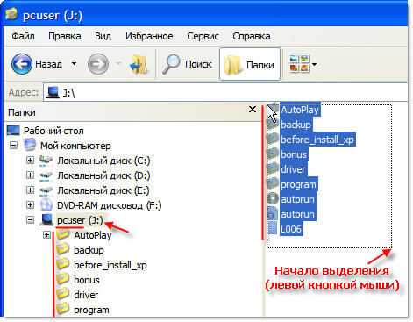The image size is (413, 322).
Task: Select the DVD-RAM дисковод (F:) drive icon
Action: click(x=46, y=205)
